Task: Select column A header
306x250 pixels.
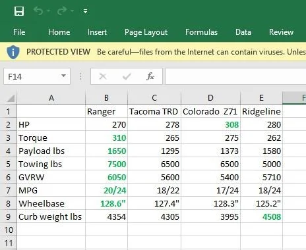Action: coord(51,98)
